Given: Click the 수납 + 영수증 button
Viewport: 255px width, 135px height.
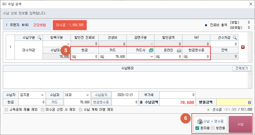Looking at the screenshot, I should (210, 121).
